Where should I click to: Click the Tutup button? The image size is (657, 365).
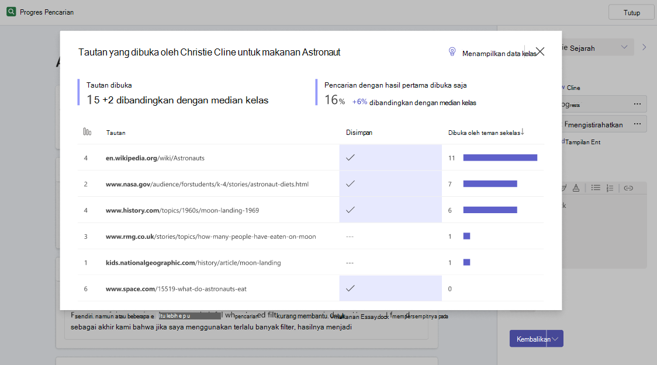(631, 13)
